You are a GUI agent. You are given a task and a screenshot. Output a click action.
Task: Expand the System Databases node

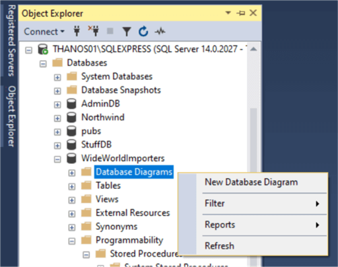57,78
